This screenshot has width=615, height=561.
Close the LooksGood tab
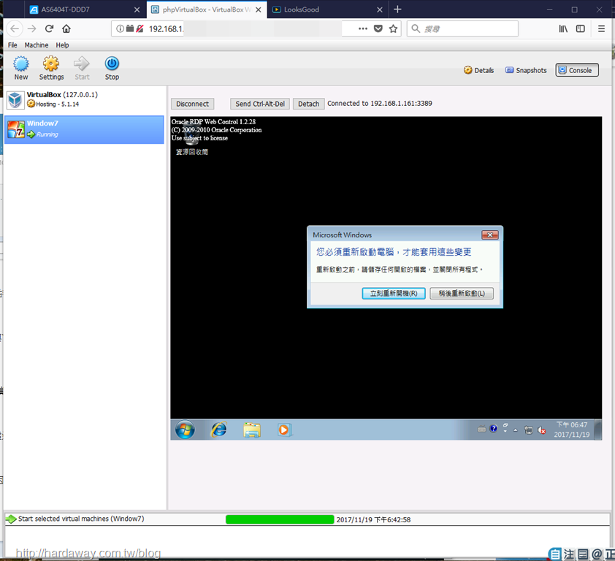coord(380,9)
